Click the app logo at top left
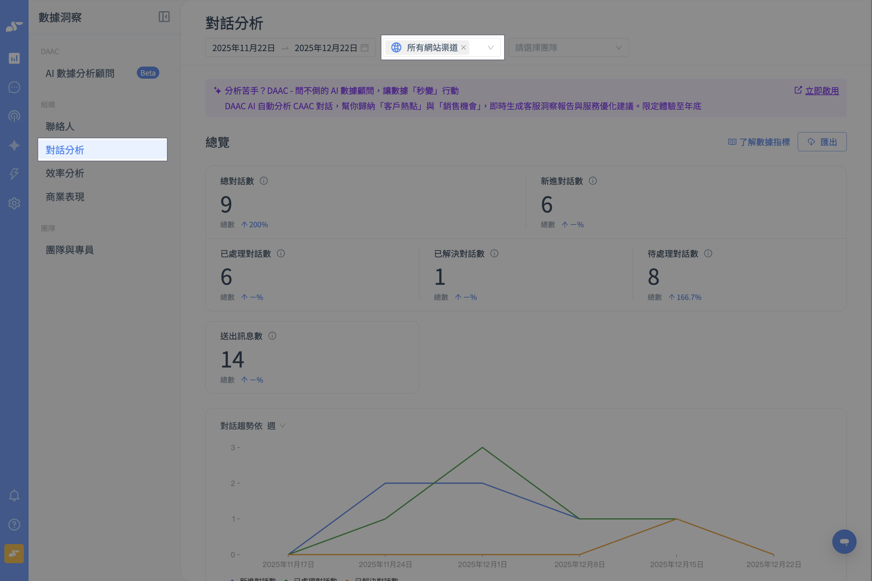The width and height of the screenshot is (872, 581). click(x=14, y=27)
